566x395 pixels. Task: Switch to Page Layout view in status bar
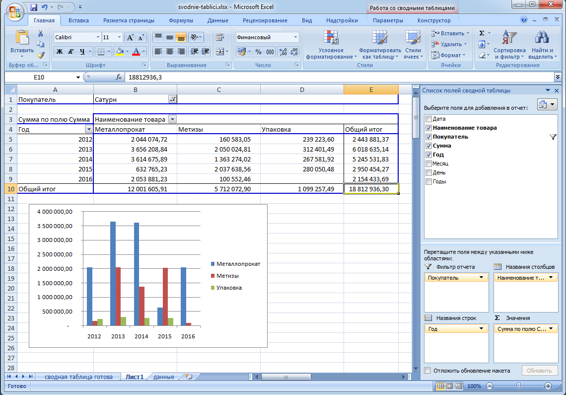(450, 386)
